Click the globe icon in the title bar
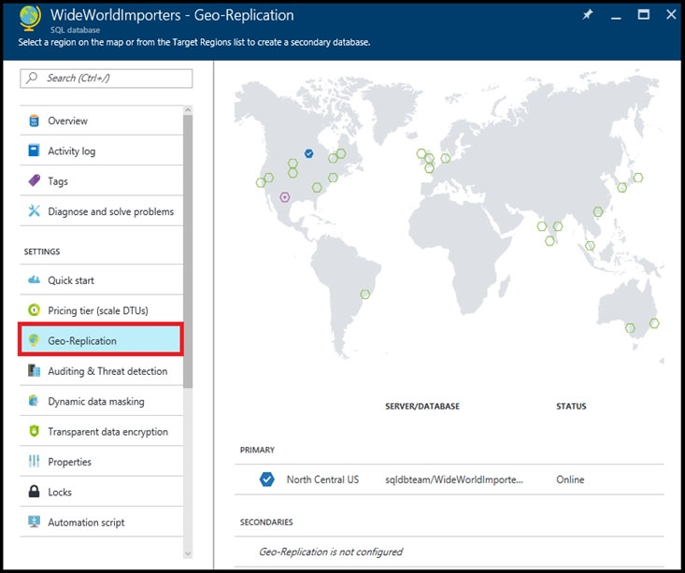685x573 pixels. click(x=30, y=19)
